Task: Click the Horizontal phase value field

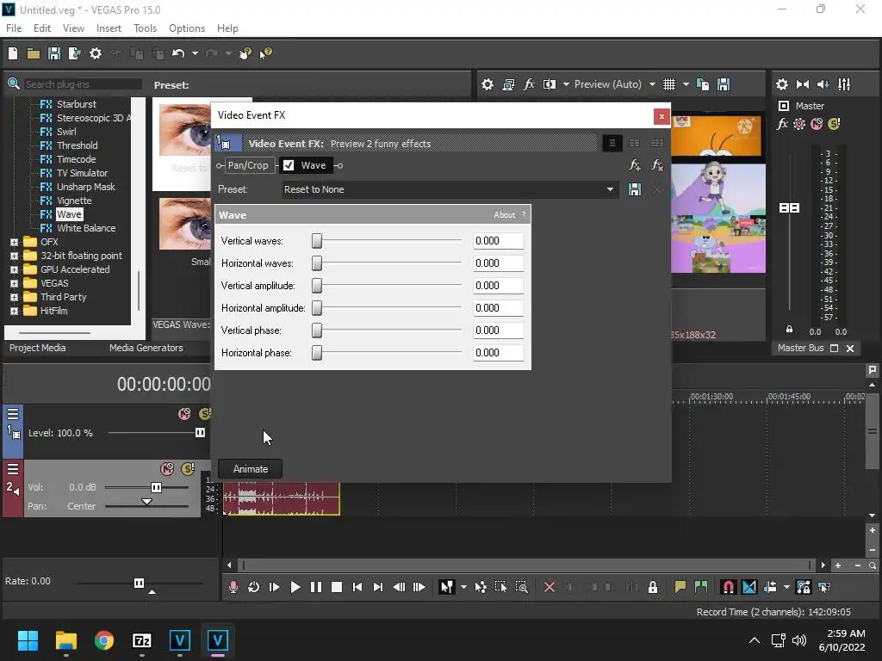Action: [x=499, y=352]
